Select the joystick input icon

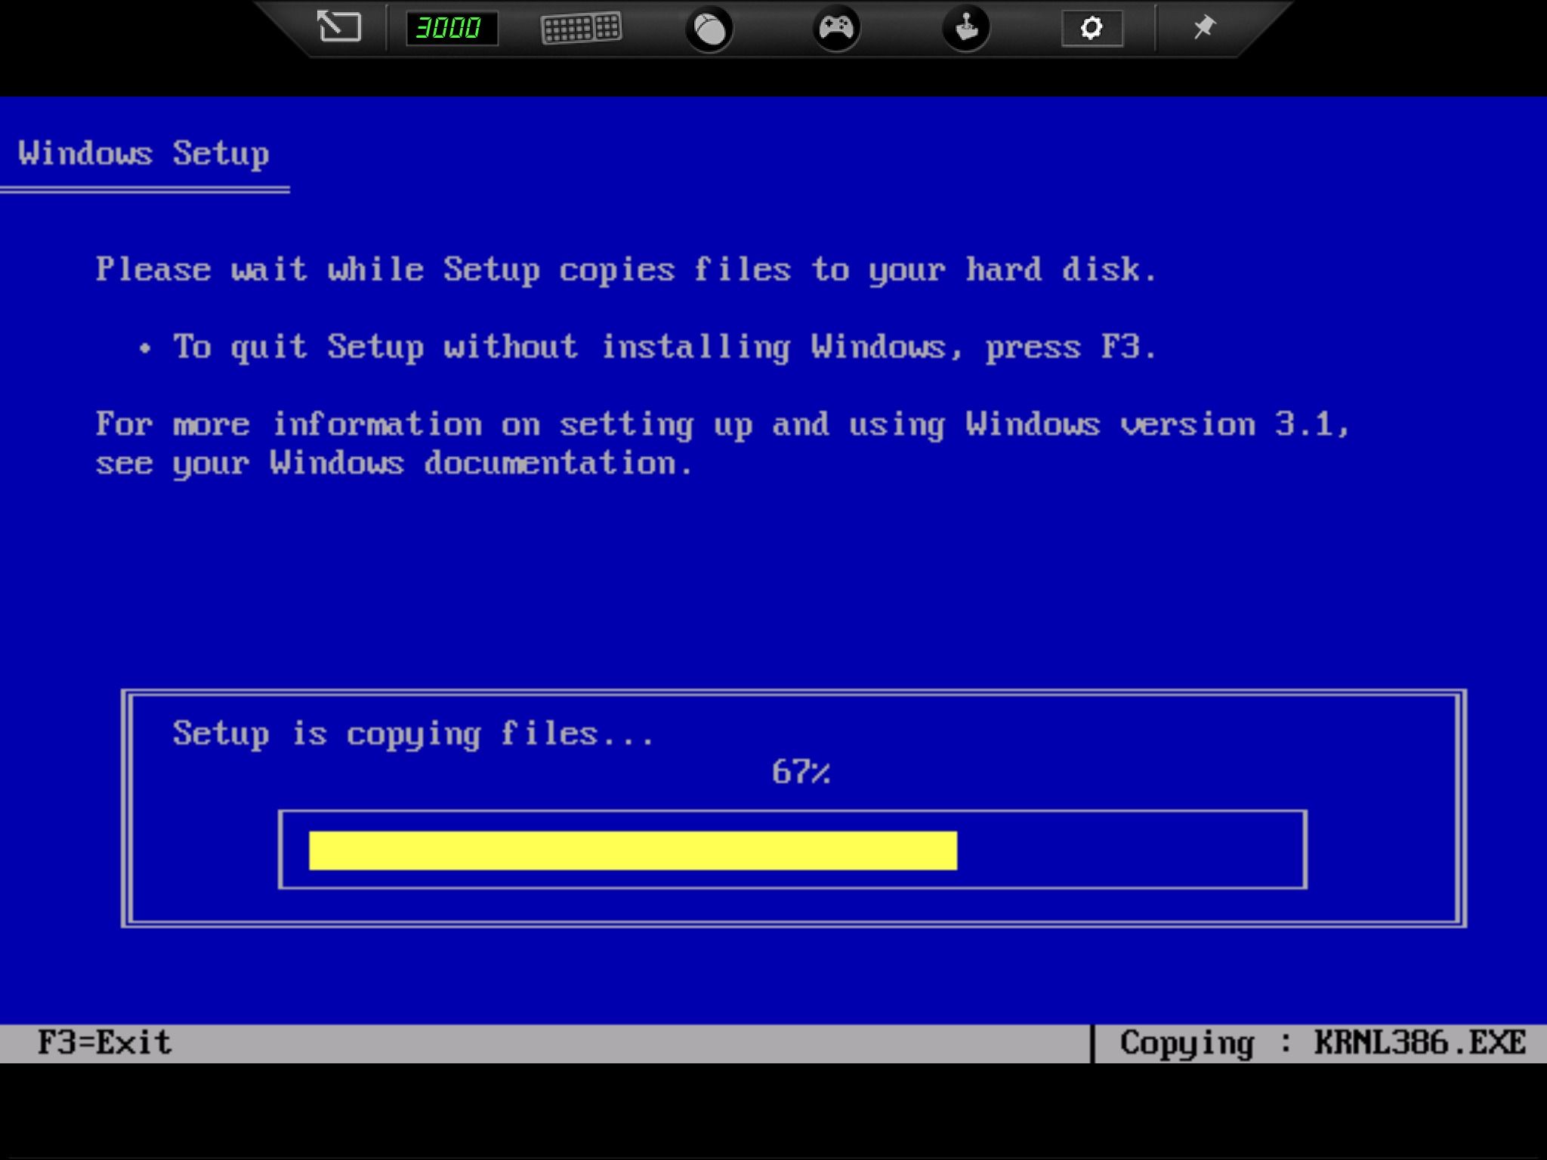tap(965, 28)
